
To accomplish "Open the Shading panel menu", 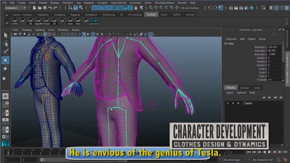I will coord(27,30).
